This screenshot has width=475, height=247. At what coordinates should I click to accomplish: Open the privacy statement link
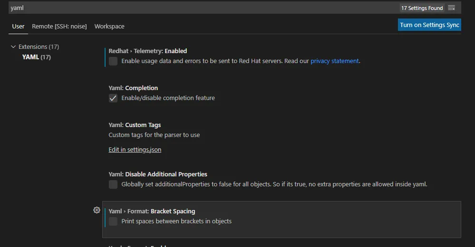coord(335,61)
